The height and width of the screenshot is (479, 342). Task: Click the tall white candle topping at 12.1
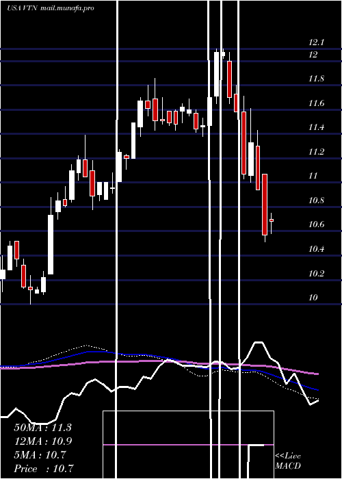tap(217, 74)
